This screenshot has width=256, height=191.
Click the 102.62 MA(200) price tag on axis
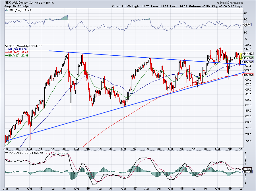[x=248, y=75]
